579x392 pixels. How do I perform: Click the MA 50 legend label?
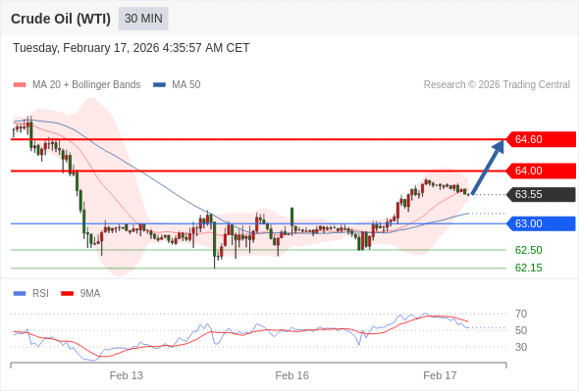pos(186,85)
